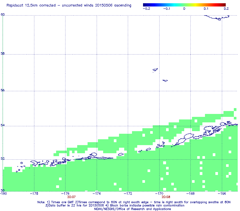Click the '0.1' color scale label
Viewport: 240px width, 211px height.
click(x=206, y=9)
